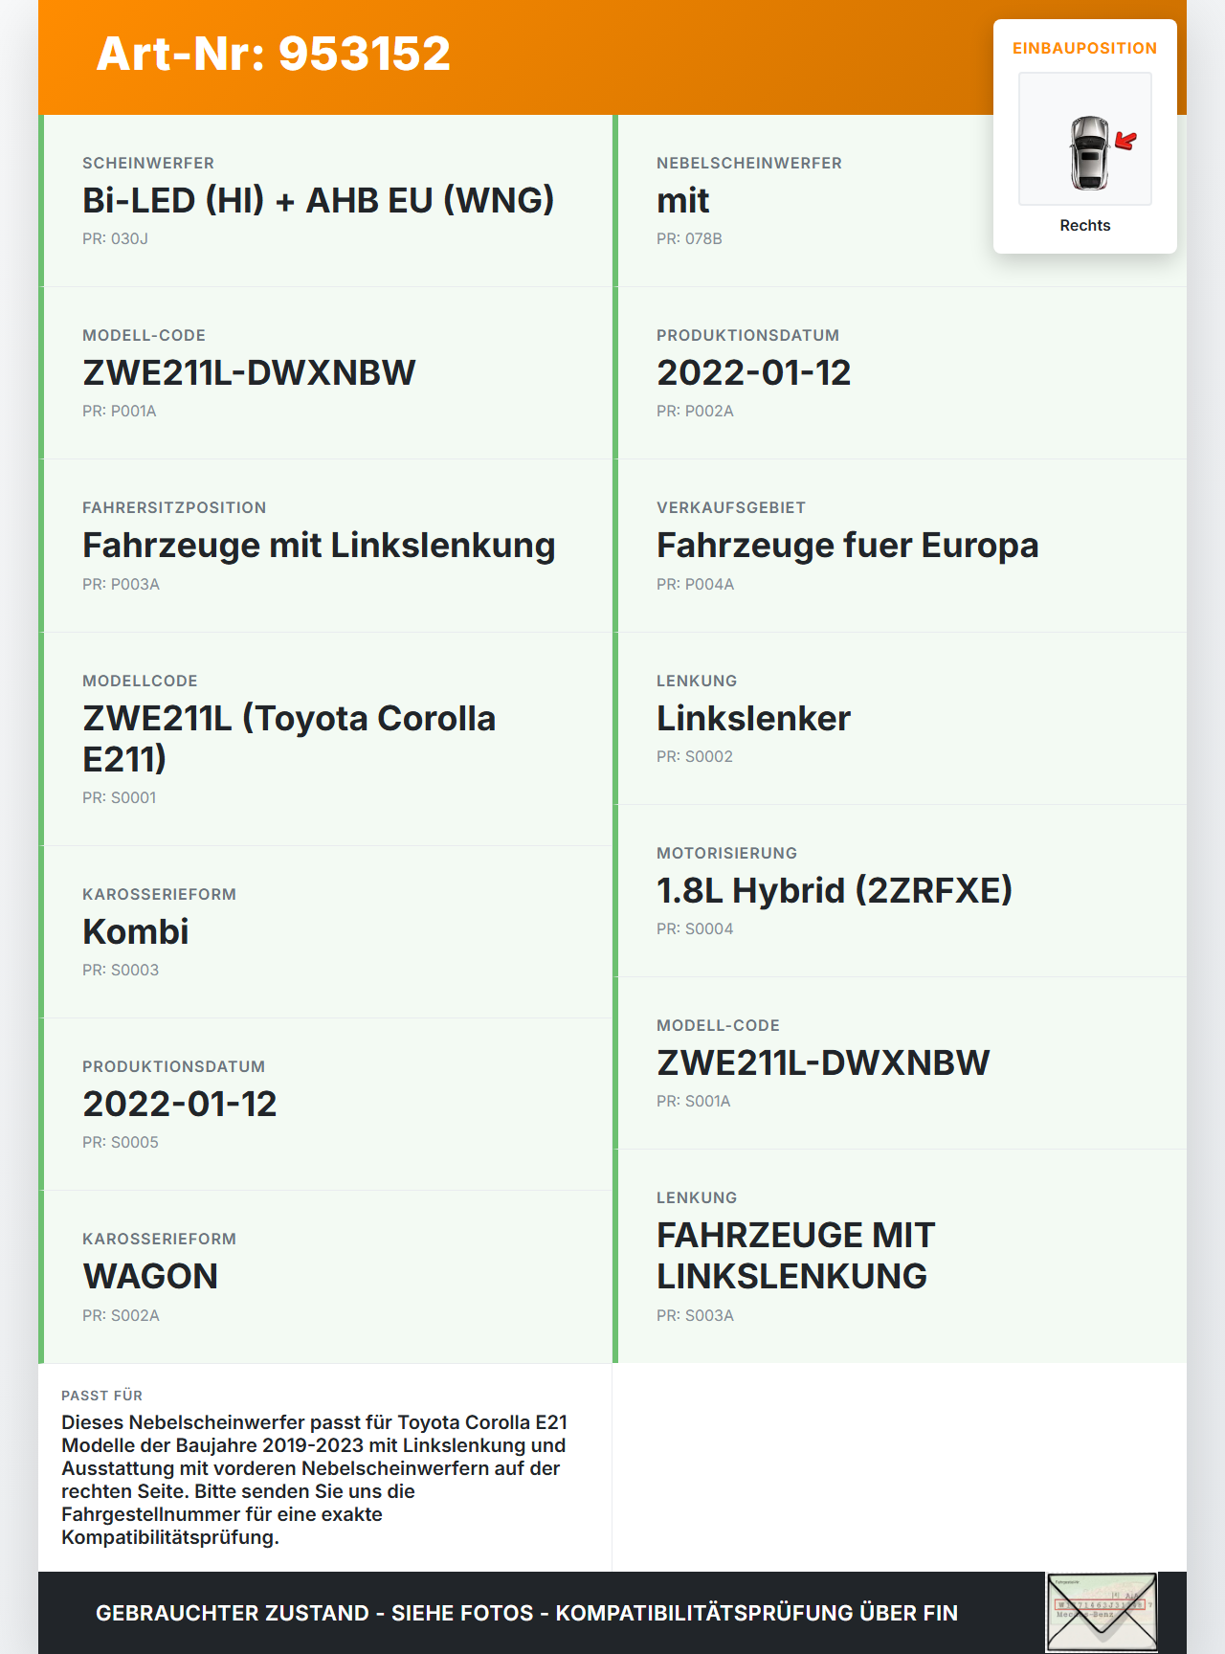Click the "PR: P001A" code text
Screen dimensions: 1225x1654
(x=120, y=412)
